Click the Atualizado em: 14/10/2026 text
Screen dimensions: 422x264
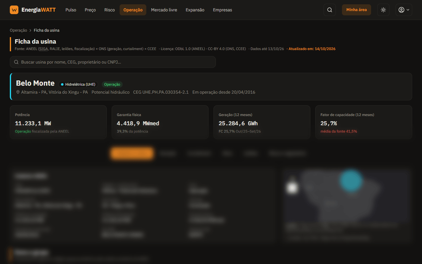point(312,49)
